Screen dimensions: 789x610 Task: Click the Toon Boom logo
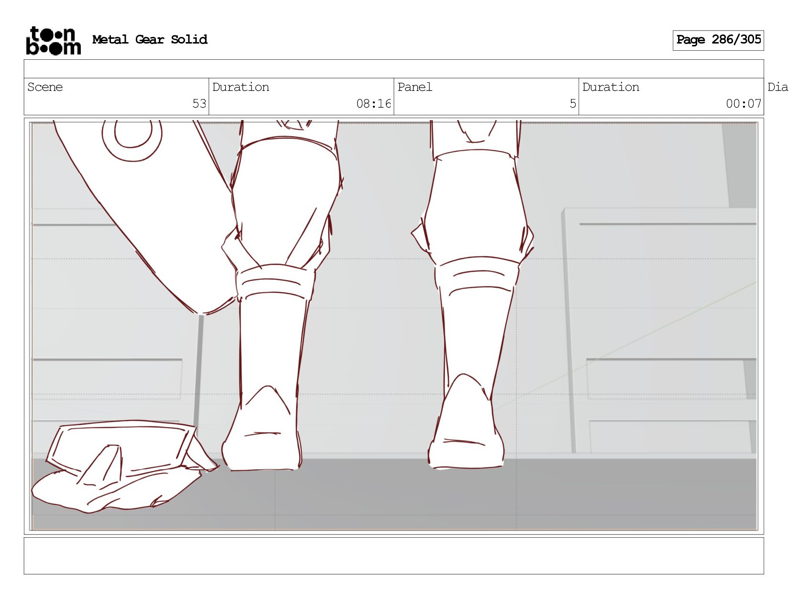53,41
